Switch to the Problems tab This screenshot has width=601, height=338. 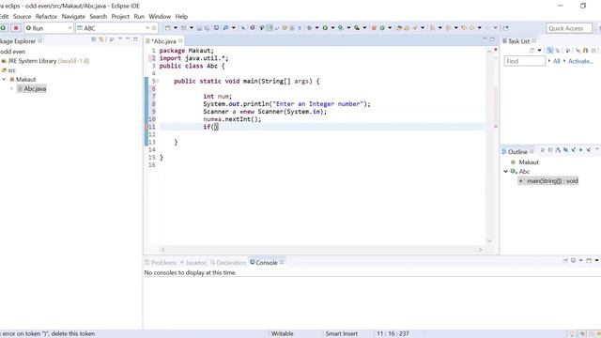161,263
